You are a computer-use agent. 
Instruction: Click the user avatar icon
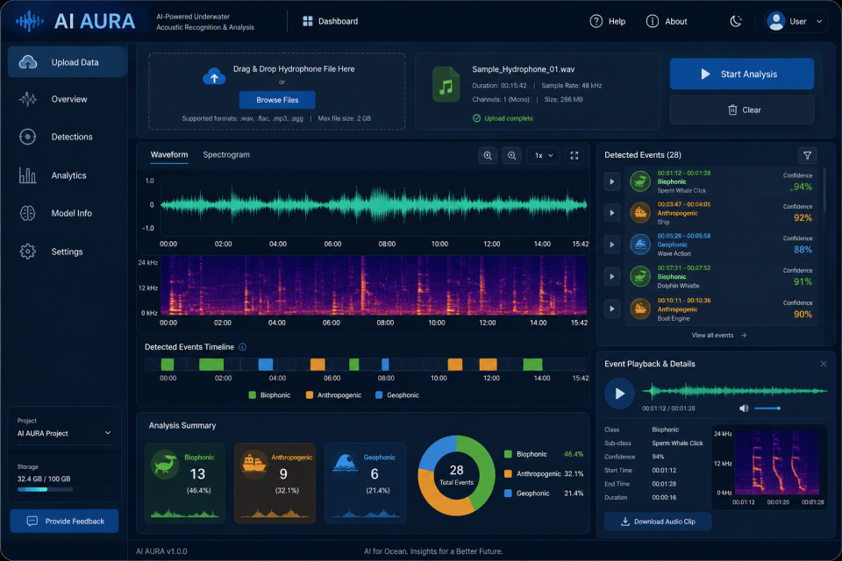(x=776, y=21)
